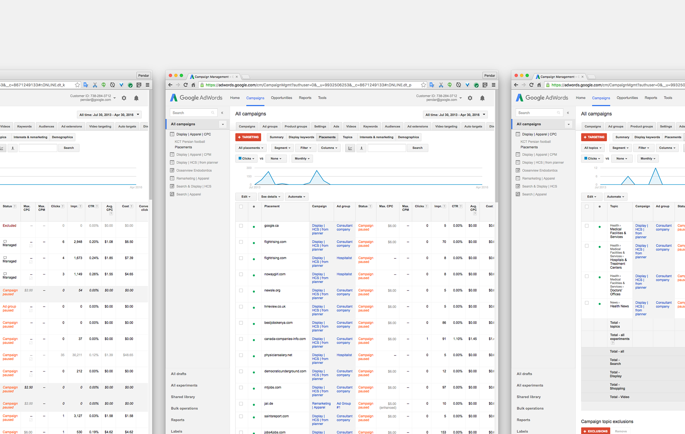Bookmark page using star in middle browser

(x=423, y=85)
